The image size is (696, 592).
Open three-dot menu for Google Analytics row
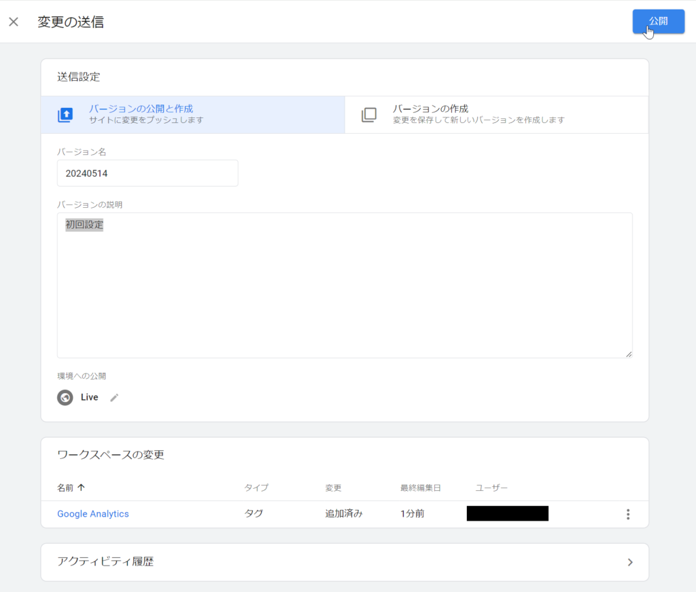[x=627, y=514]
